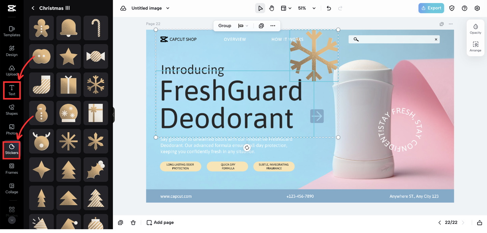
Task: Redo the last undone action
Action: click(x=340, y=8)
